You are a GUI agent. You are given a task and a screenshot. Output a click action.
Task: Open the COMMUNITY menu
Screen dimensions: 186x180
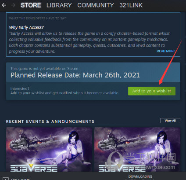pyautogui.click(x=96, y=5)
